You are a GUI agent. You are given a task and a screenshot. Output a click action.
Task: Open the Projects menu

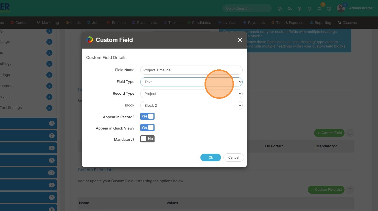point(116,22)
